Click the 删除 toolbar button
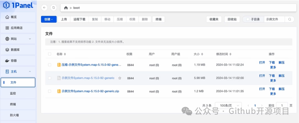 pyautogui.click(x=145, y=19)
